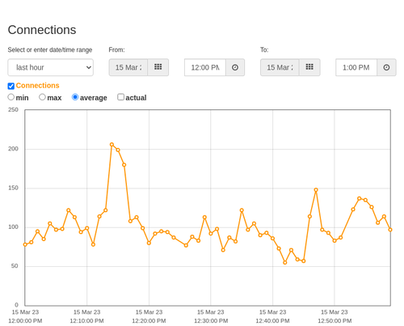This screenshot has height=326, width=404.
Task: Click the Connections page heading
Action: [42, 30]
